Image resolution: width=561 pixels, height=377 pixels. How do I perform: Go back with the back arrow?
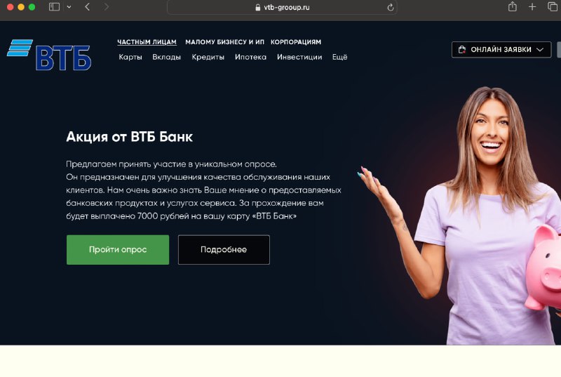pyautogui.click(x=87, y=7)
